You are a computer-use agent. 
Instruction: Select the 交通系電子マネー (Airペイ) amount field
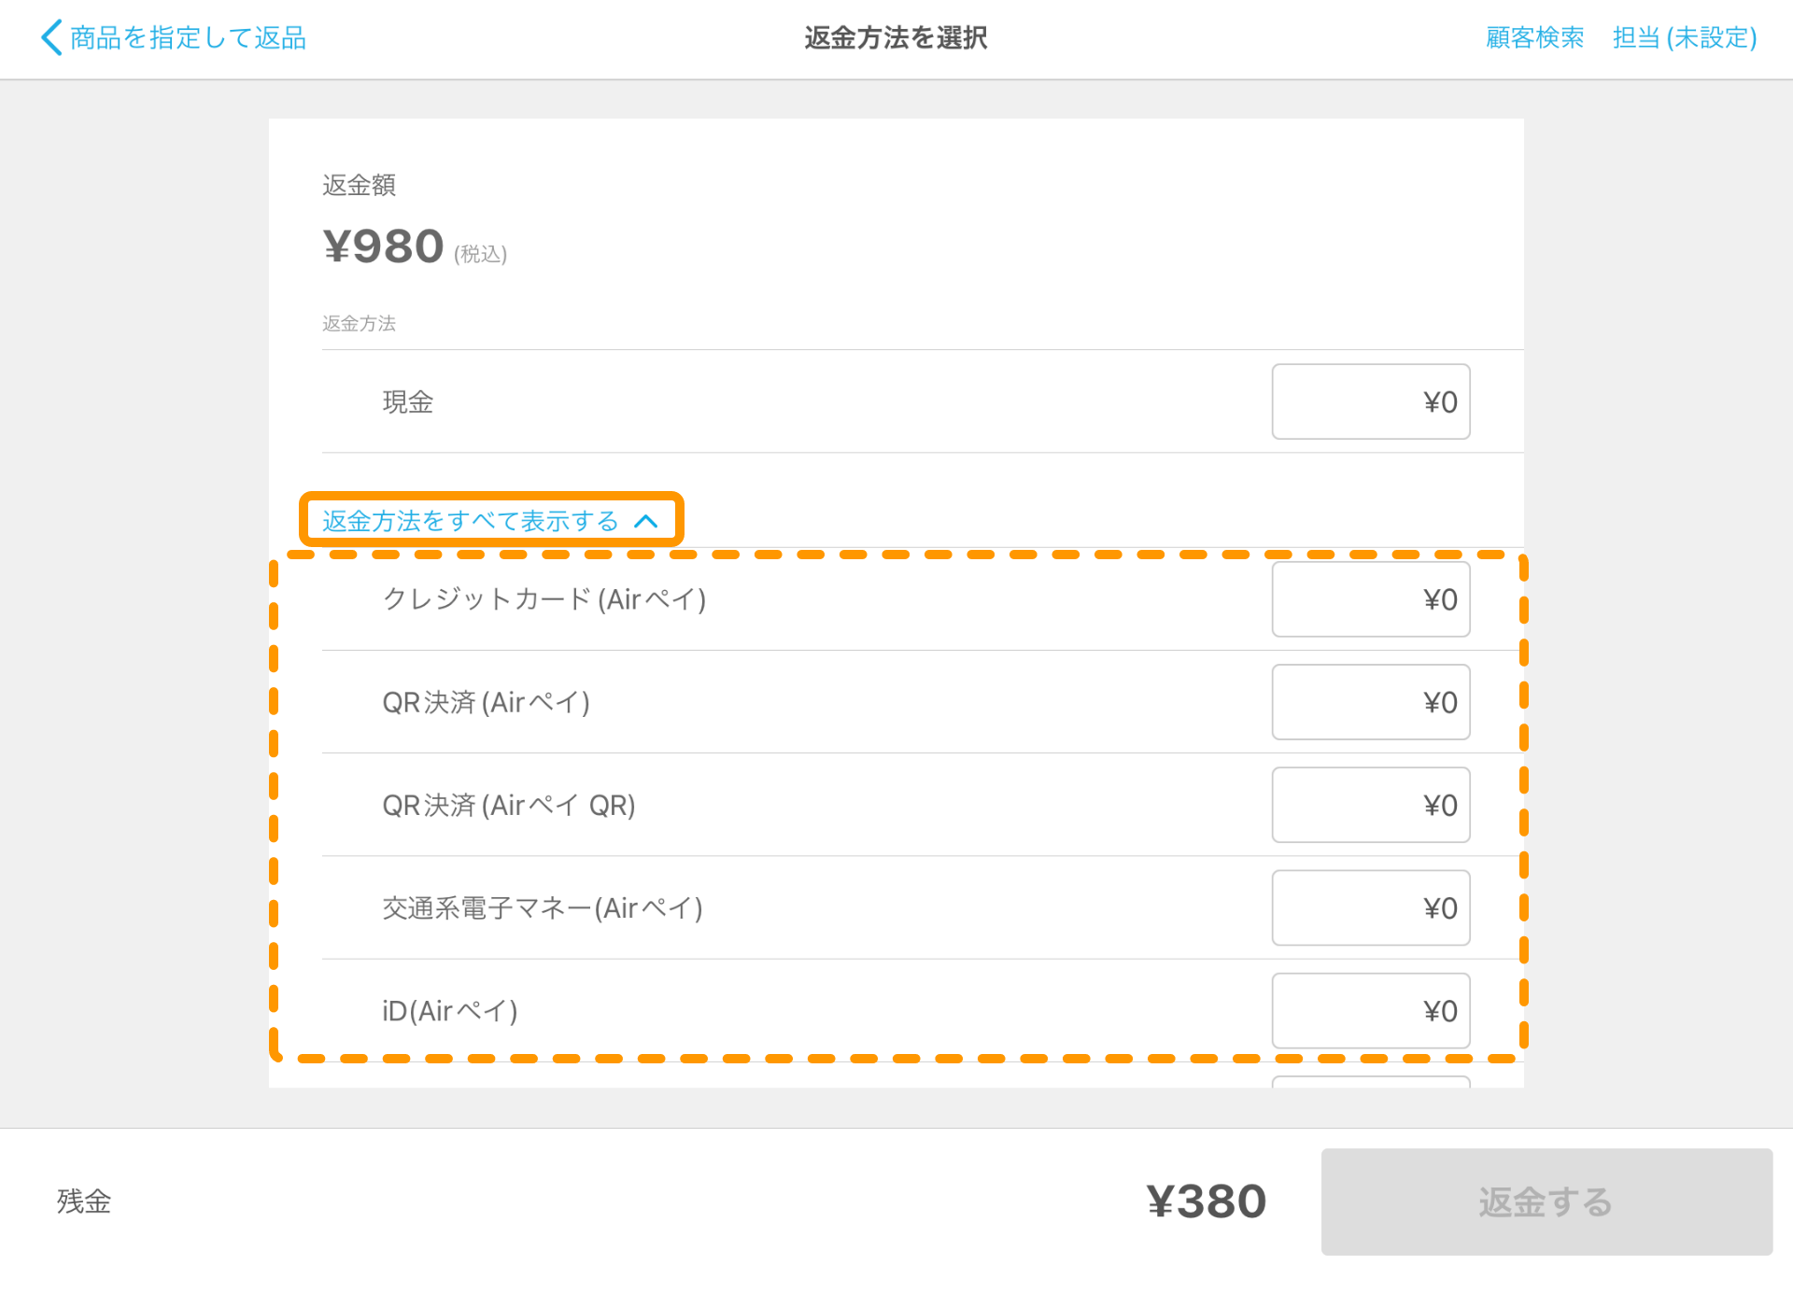point(1370,907)
